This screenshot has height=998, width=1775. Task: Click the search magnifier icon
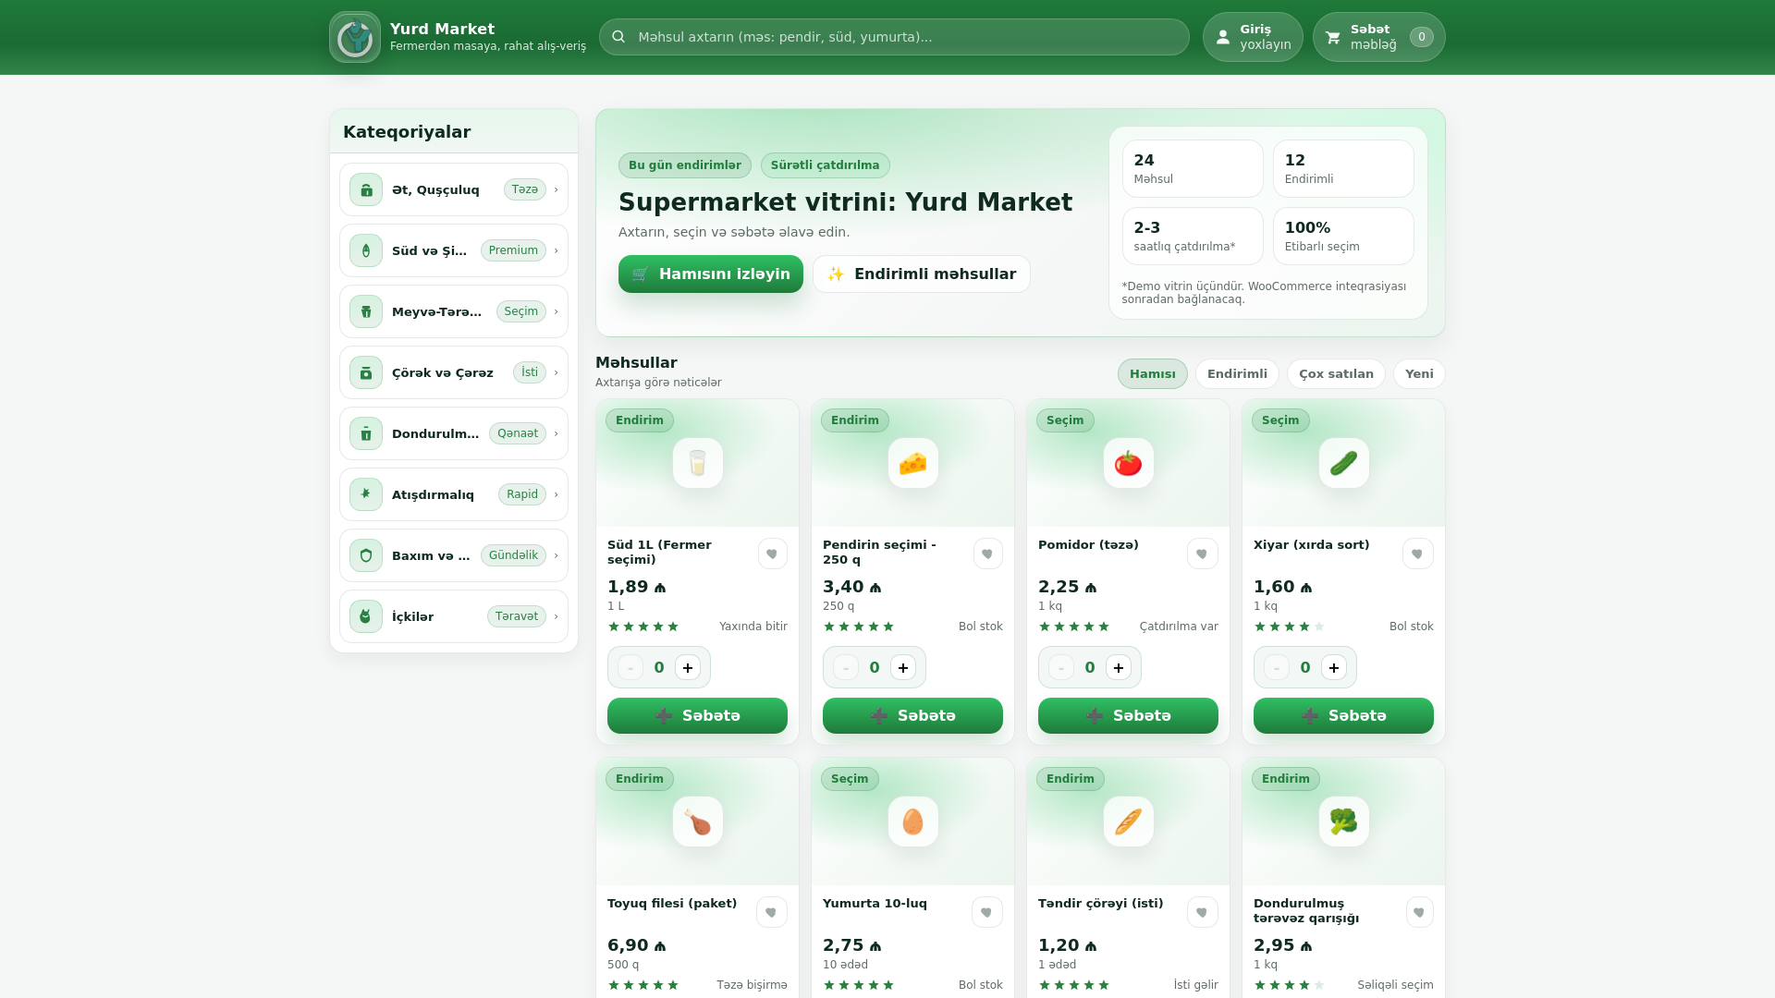618,37
